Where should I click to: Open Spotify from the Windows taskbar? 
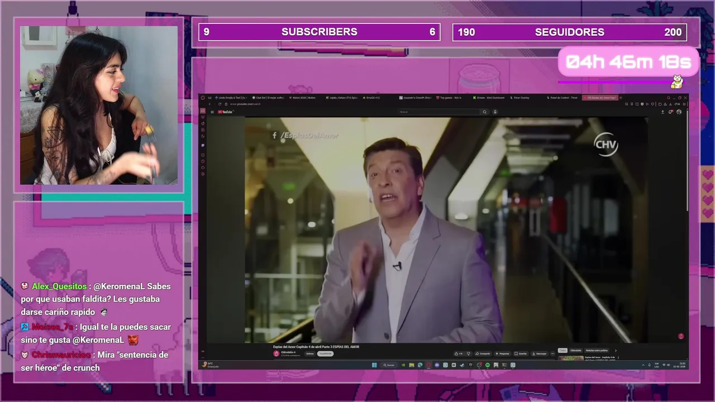[x=488, y=365]
